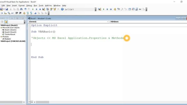
Task: Toggle Design Mode on the Standard toolbar
Action: [44, 9]
